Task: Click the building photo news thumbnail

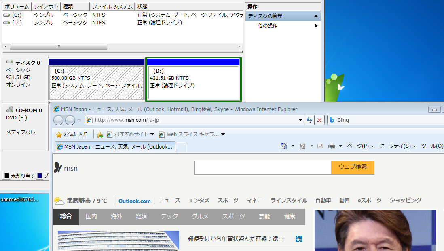Action: [x=118, y=241]
